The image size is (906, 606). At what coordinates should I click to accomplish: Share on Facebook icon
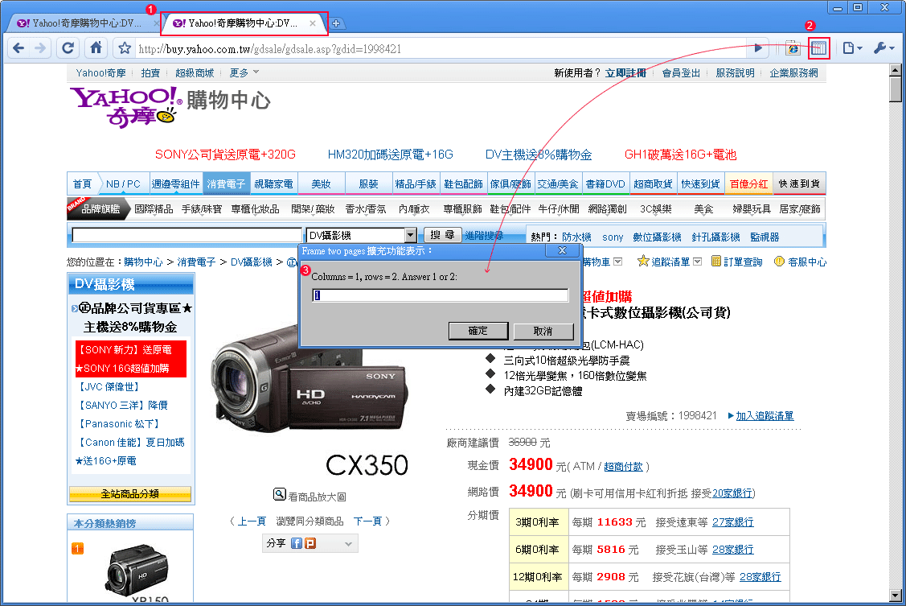297,543
